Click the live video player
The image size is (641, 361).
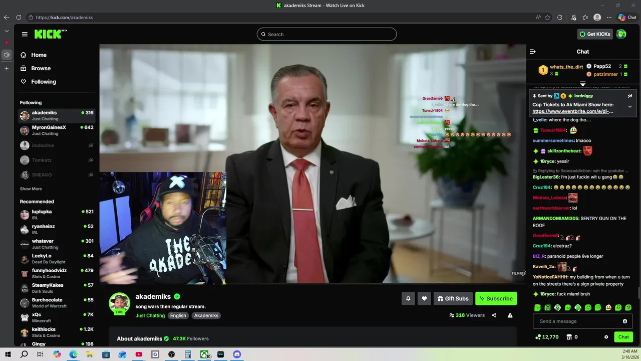coord(312,164)
